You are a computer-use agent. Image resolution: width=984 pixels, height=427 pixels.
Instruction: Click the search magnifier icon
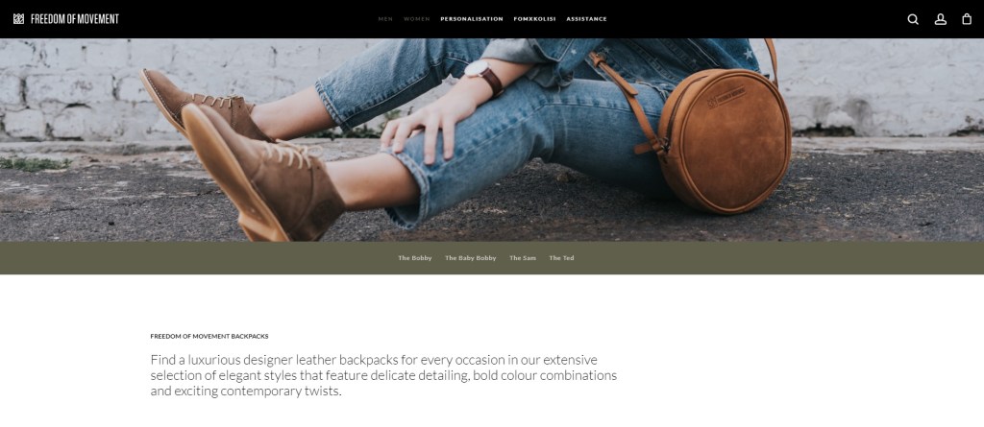[913, 19]
